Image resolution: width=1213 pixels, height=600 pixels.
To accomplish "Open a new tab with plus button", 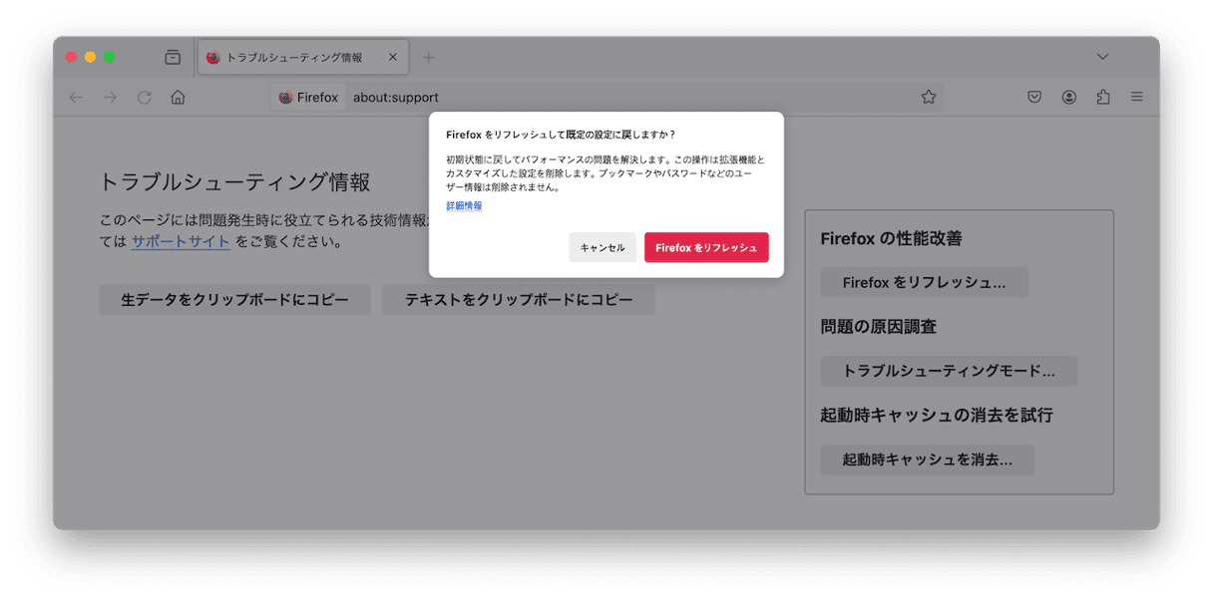I will [x=428, y=58].
